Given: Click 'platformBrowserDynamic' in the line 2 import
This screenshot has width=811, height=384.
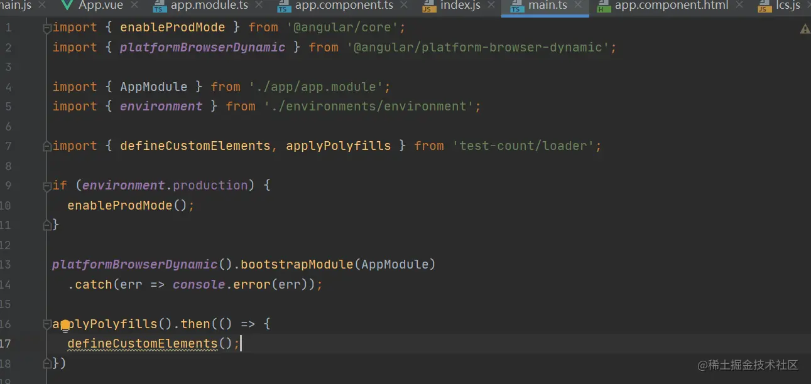Looking at the screenshot, I should point(203,48).
